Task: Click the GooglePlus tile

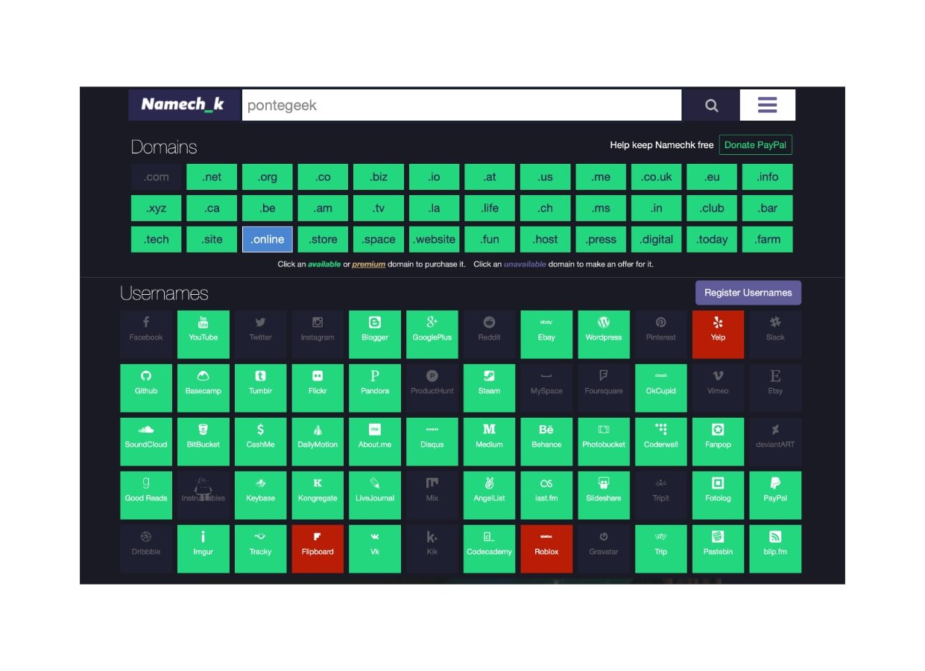Action: click(432, 335)
